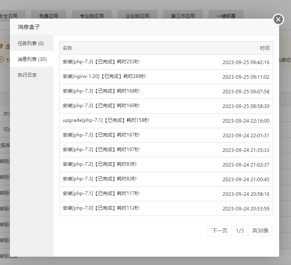Close the 消息盒子 dialog
The height and width of the screenshot is (265, 291).
pos(278,19)
